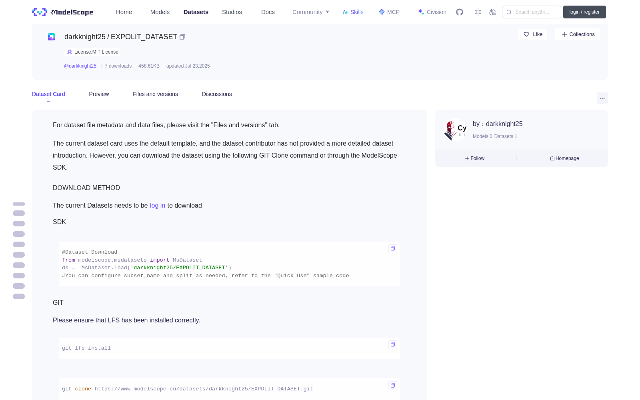Click the login / register button
640x400 pixels.
pos(584,12)
